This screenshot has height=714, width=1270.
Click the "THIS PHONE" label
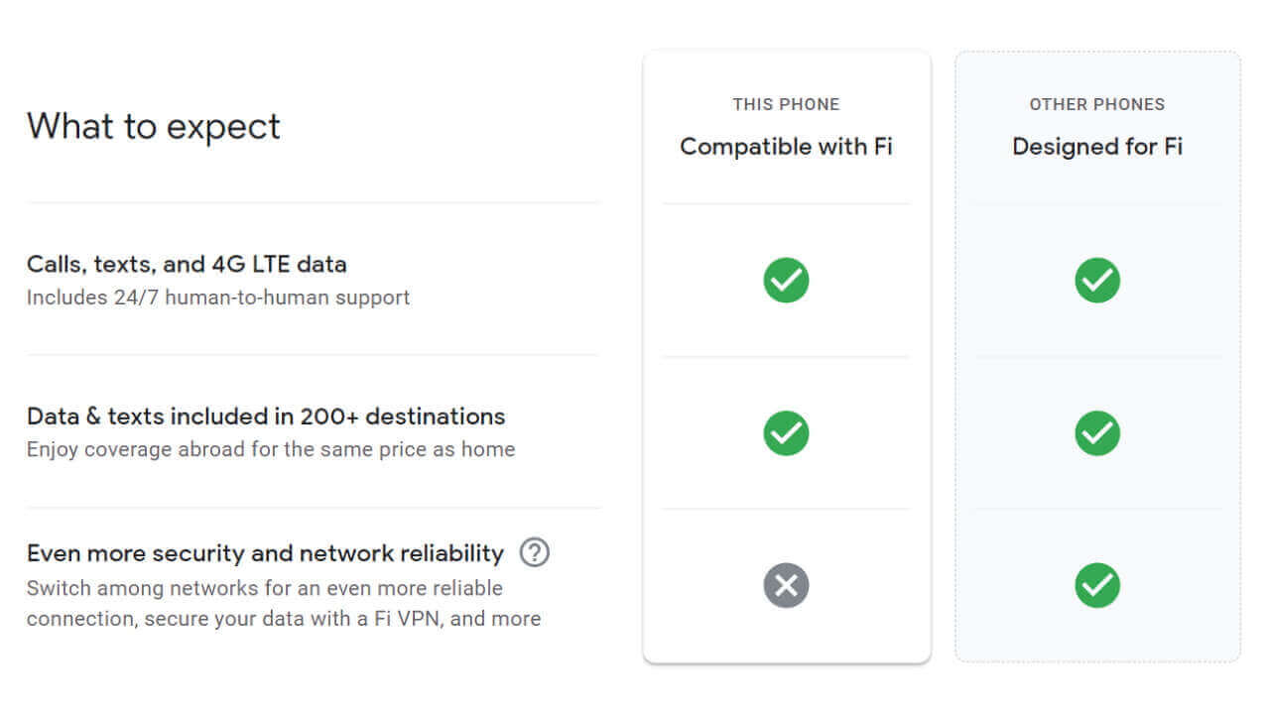(x=786, y=104)
